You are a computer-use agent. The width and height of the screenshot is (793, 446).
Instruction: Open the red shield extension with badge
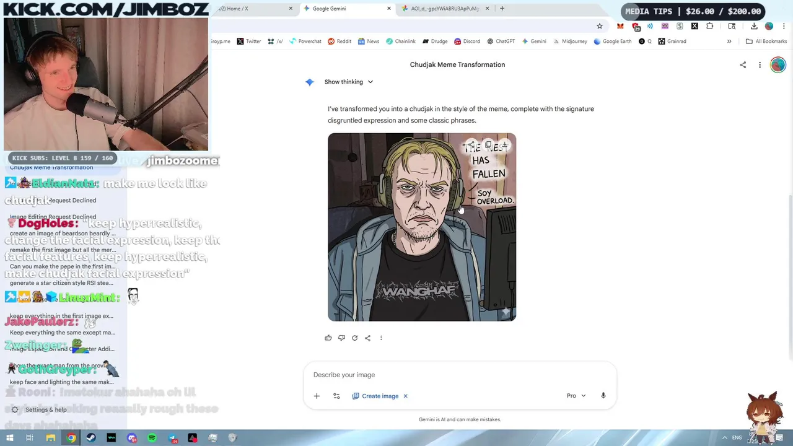[636, 27]
